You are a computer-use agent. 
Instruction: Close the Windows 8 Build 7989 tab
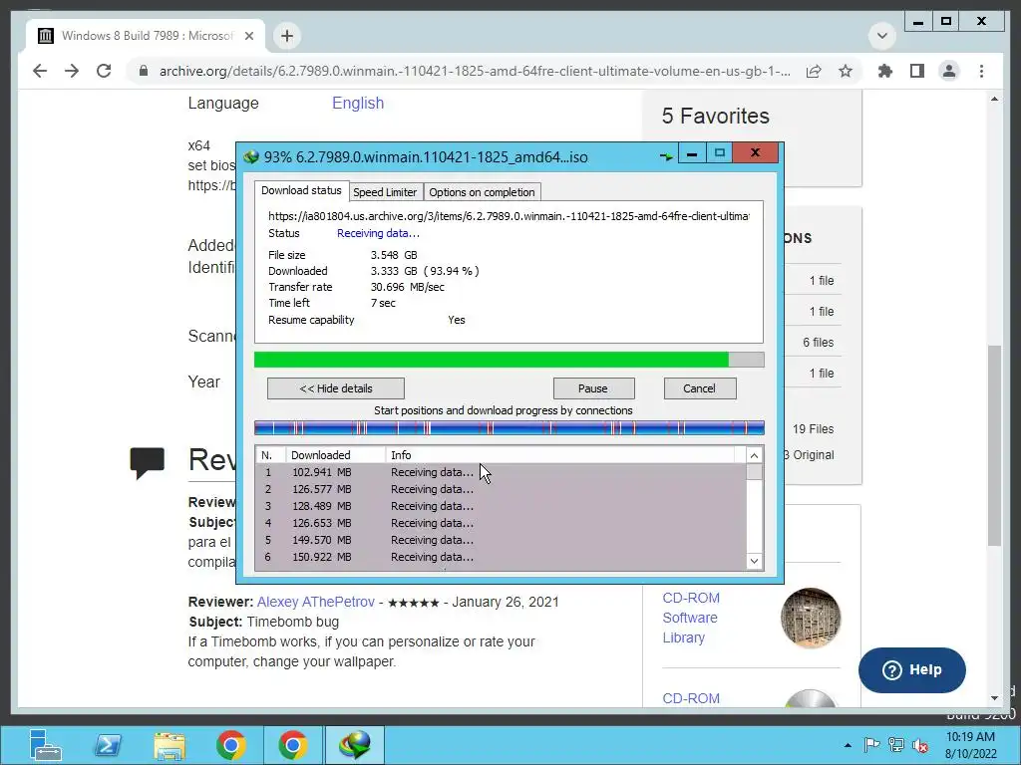[x=248, y=36]
